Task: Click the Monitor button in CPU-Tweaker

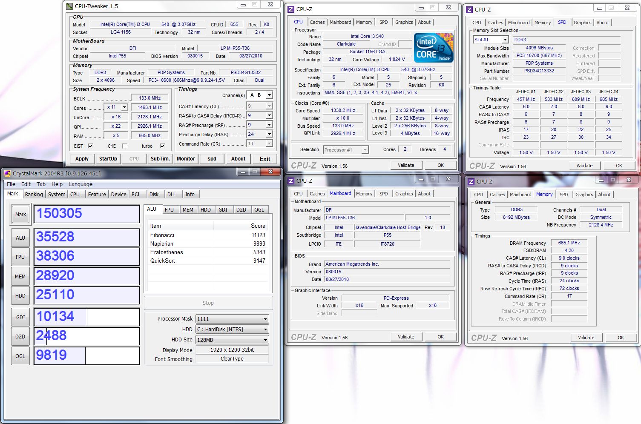Action: [x=186, y=159]
